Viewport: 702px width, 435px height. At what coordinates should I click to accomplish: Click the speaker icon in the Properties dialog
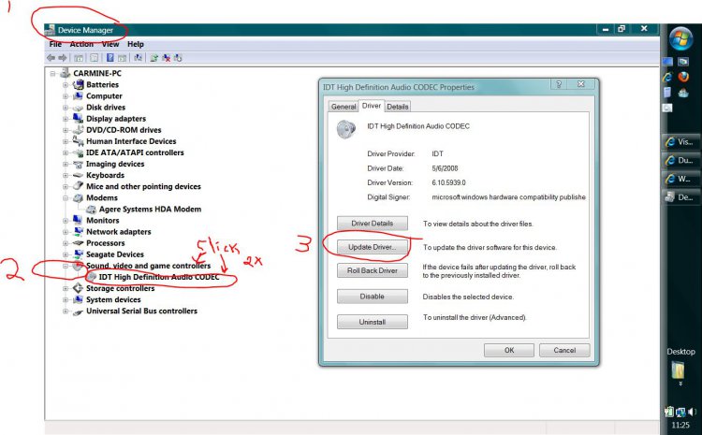[346, 130]
